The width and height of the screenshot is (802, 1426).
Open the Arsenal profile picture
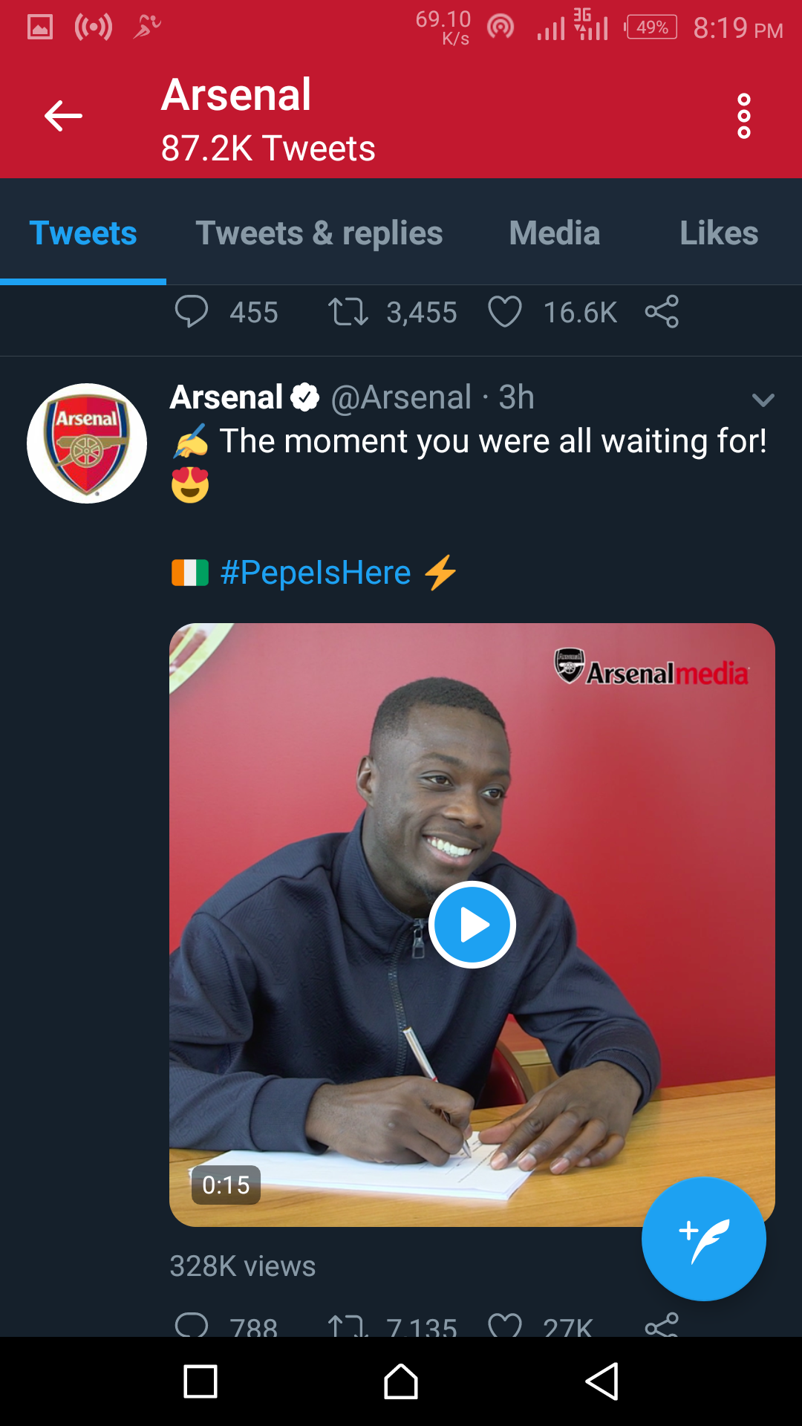87,443
